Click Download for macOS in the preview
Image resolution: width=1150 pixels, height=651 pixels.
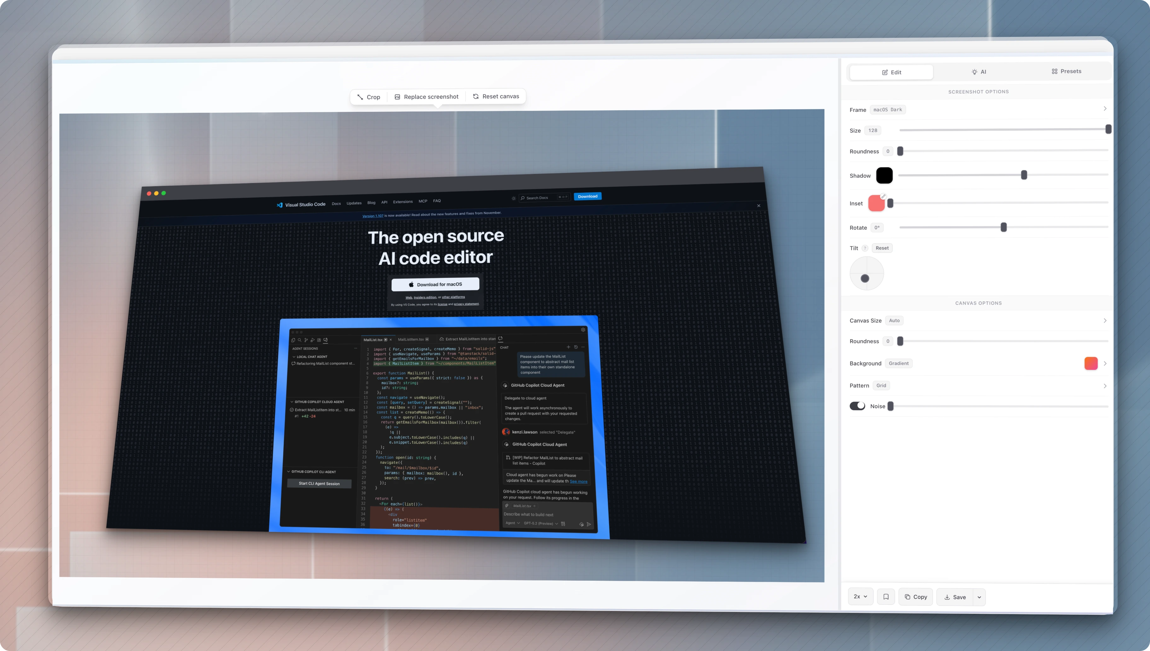[x=435, y=284]
